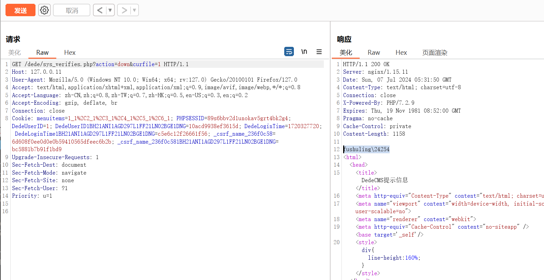Switch response panel to 美化 tab
The image size is (544, 280).
pyautogui.click(x=346, y=52)
